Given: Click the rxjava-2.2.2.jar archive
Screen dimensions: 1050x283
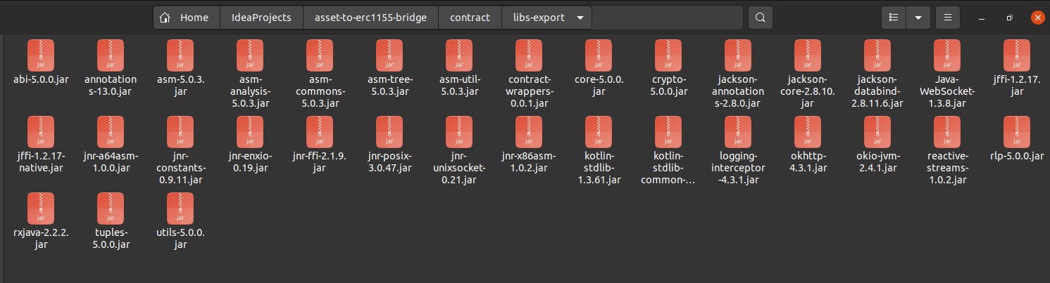Looking at the screenshot, I should tap(41, 208).
